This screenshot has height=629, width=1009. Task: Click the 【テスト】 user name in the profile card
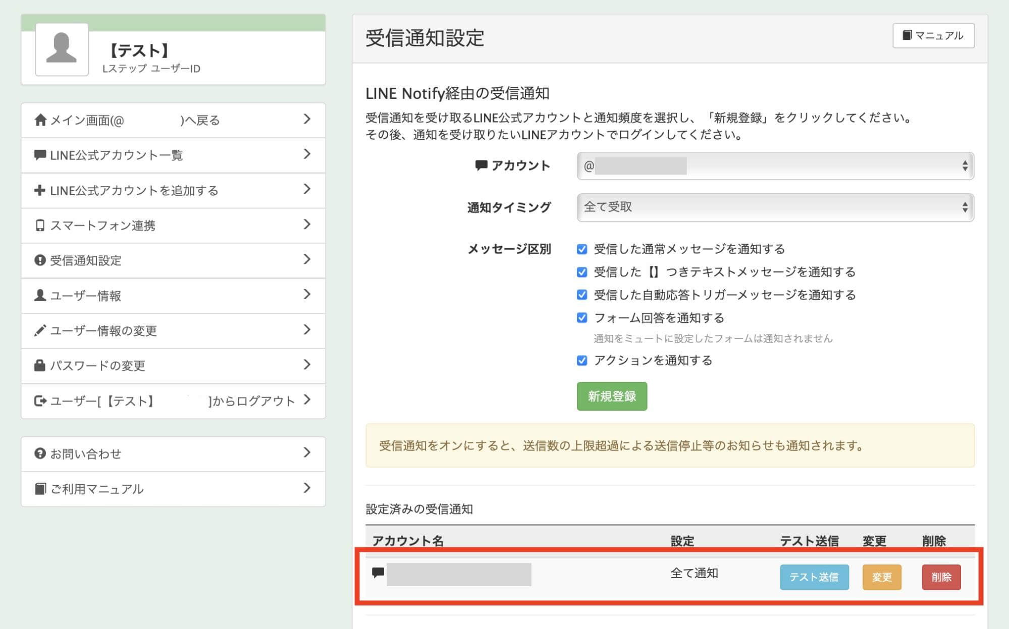(x=139, y=50)
